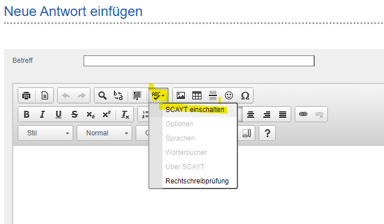Center align the text
The image size is (384, 224).
251,114
